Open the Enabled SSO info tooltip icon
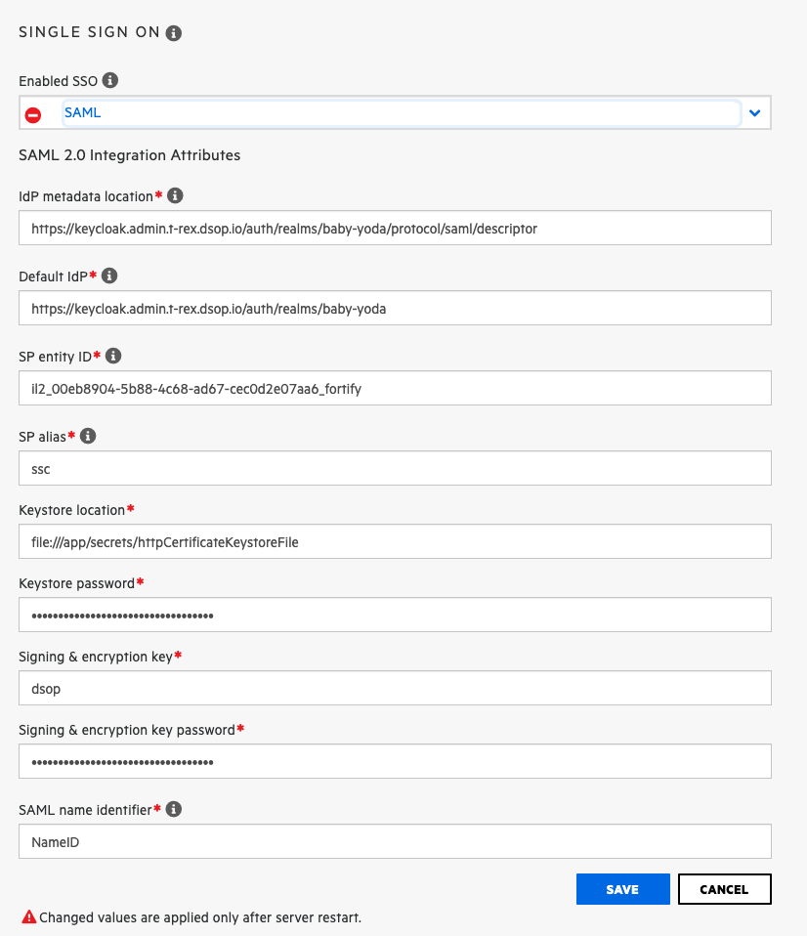This screenshot has height=936, width=807. point(109,80)
